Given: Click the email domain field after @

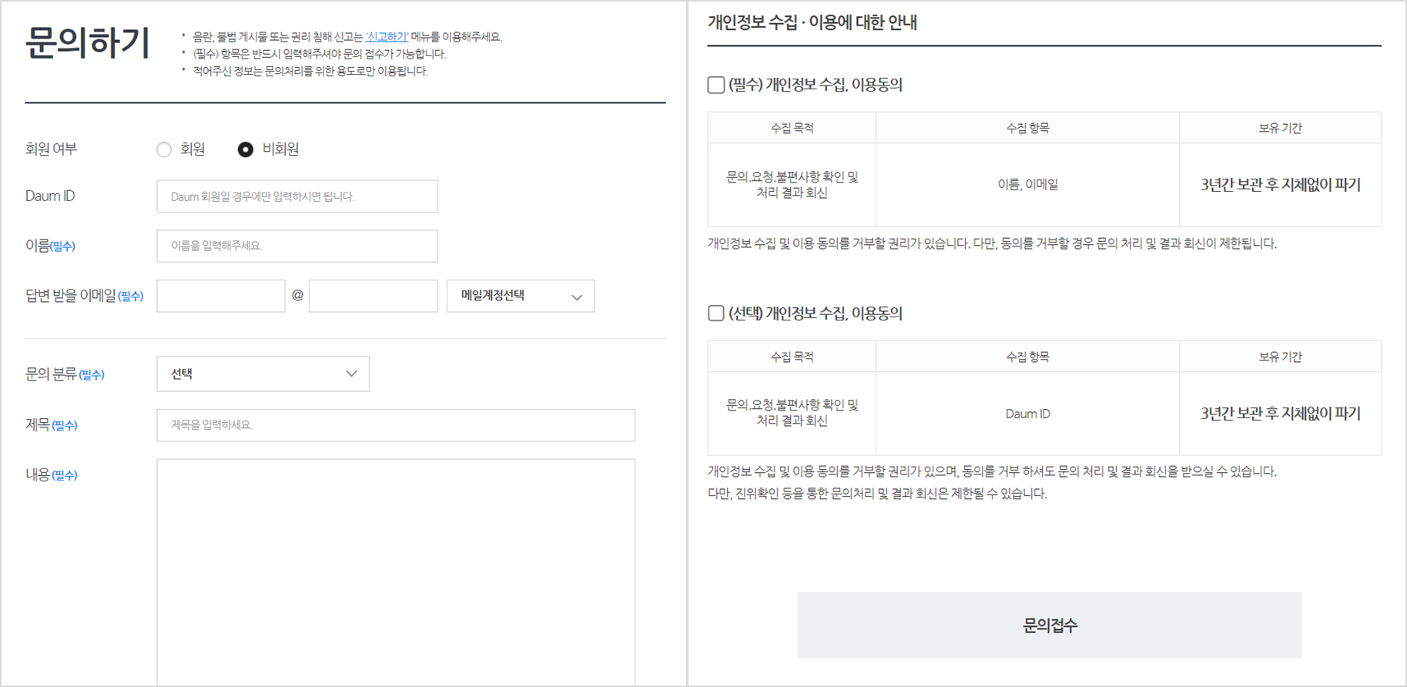Looking at the screenshot, I should pos(373,296).
